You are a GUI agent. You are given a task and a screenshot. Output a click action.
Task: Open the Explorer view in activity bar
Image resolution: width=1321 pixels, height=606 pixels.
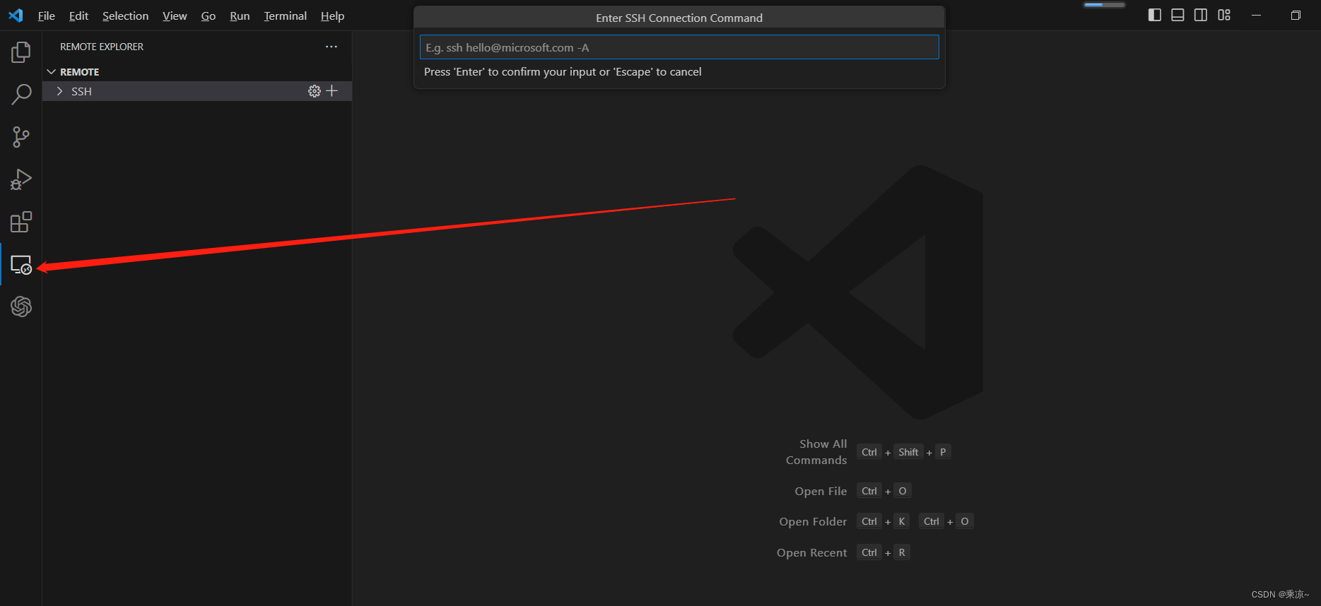pos(21,52)
